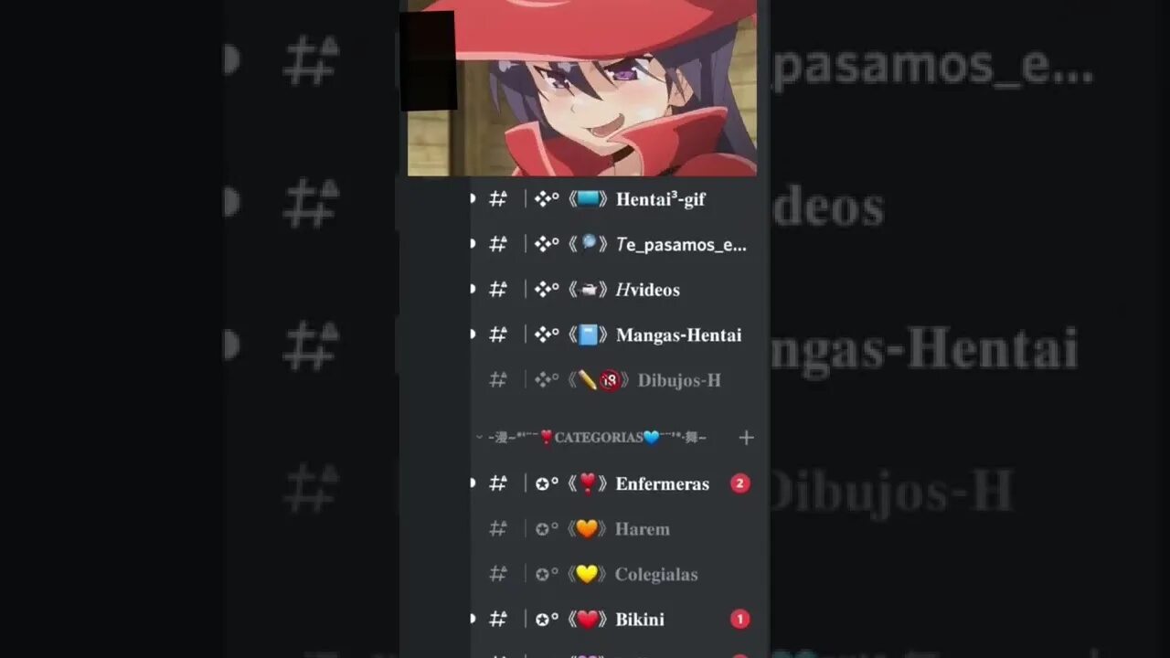Go to the Mangas-Hentai channel name
The height and width of the screenshot is (658, 1170).
[678, 335]
